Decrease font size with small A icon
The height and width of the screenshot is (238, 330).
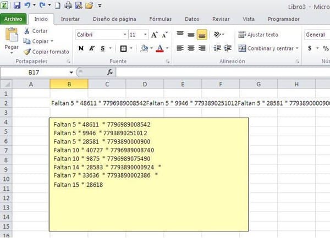(x=164, y=35)
